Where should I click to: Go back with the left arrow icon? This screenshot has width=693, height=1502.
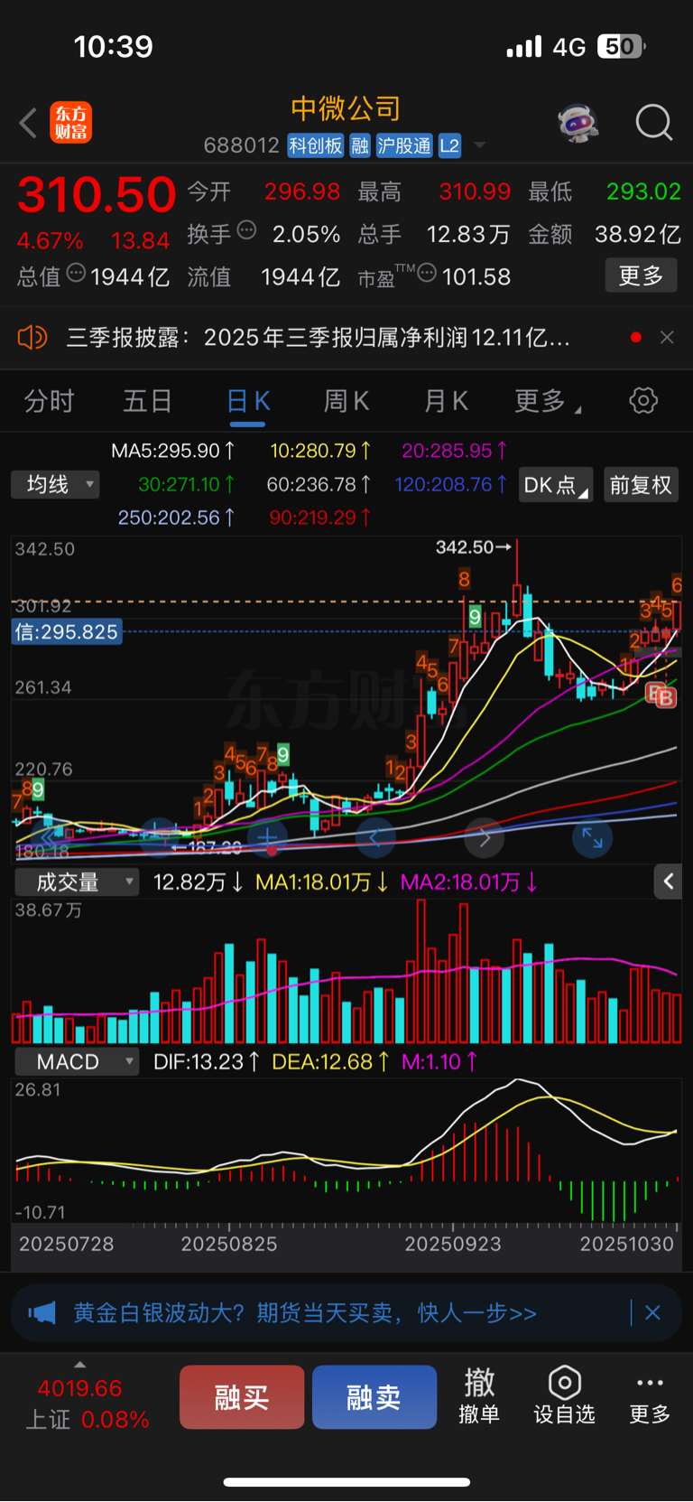click(28, 123)
